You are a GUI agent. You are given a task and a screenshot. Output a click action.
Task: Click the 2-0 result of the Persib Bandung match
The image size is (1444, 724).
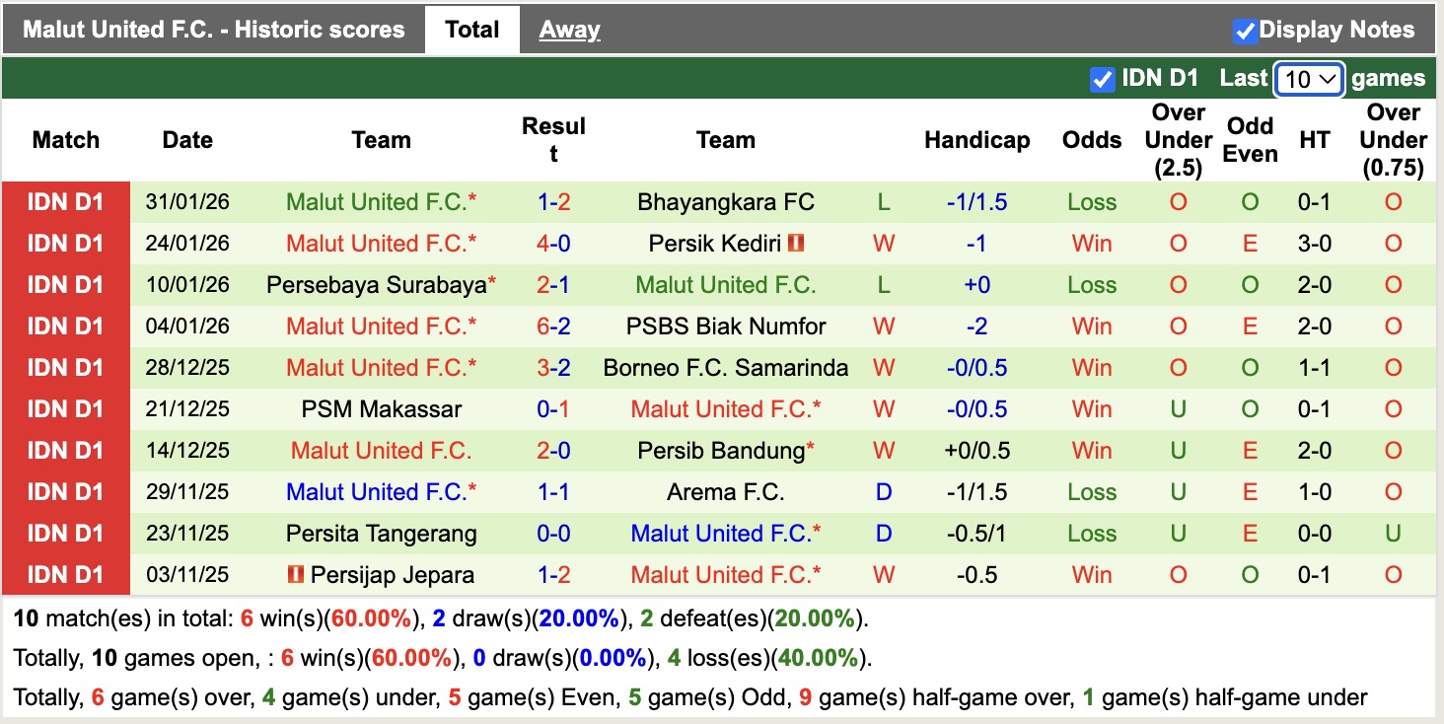click(553, 450)
